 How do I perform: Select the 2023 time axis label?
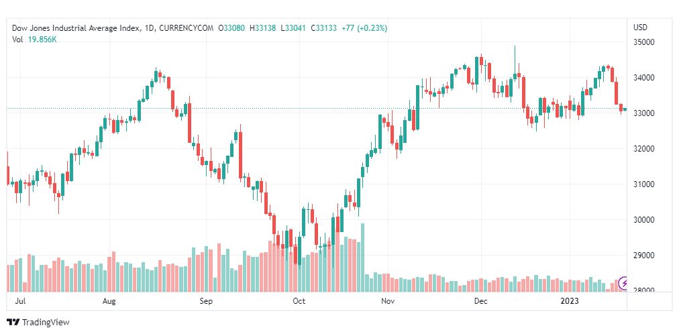click(569, 302)
